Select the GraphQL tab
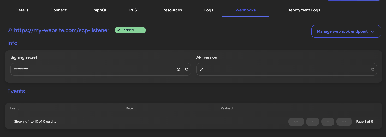Viewport: 386px width, 137px height. [99, 10]
